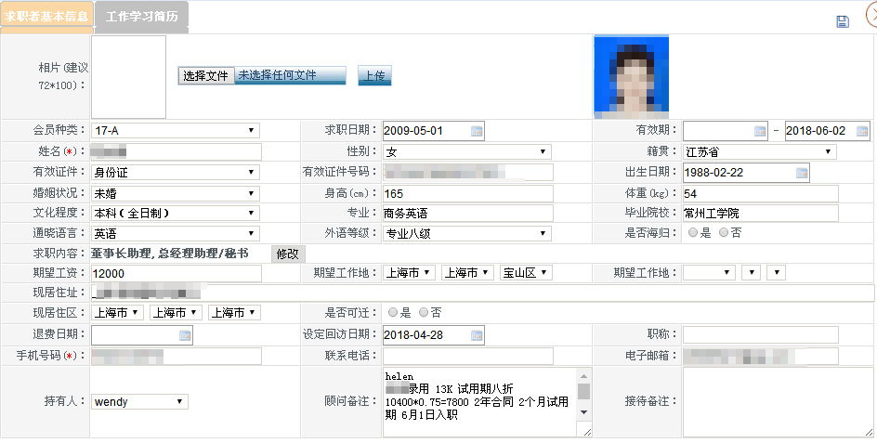Click the empty photo preview box
877x443 pixels.
(x=128, y=77)
